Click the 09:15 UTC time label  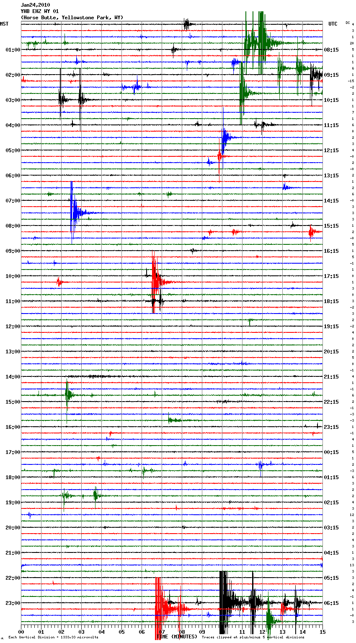pos(331,75)
